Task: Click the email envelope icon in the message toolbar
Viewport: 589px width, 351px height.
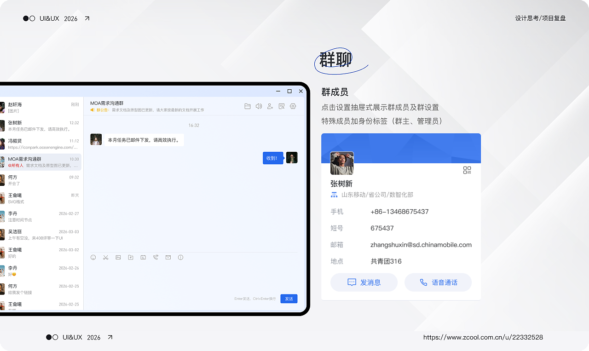Action: pos(168,257)
